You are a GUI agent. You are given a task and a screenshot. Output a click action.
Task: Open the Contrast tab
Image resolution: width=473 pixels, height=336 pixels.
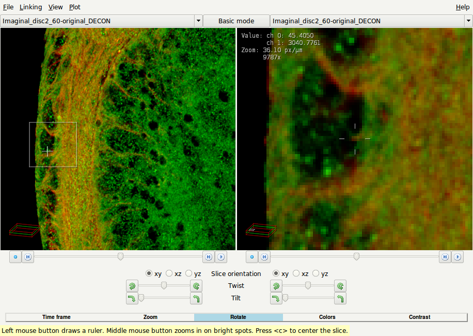(419, 317)
